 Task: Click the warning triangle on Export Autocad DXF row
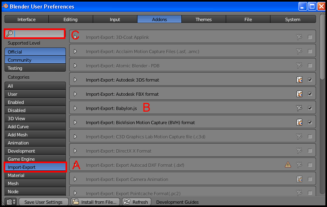coord(288,165)
